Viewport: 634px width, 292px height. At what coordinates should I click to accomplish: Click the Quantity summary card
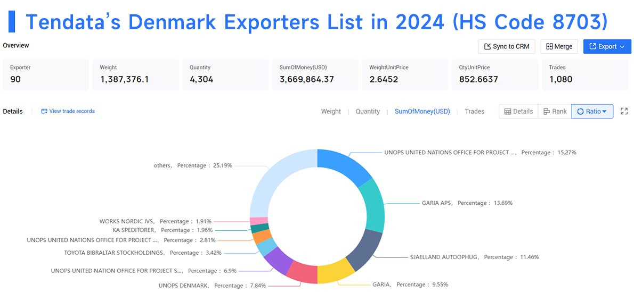pos(225,74)
